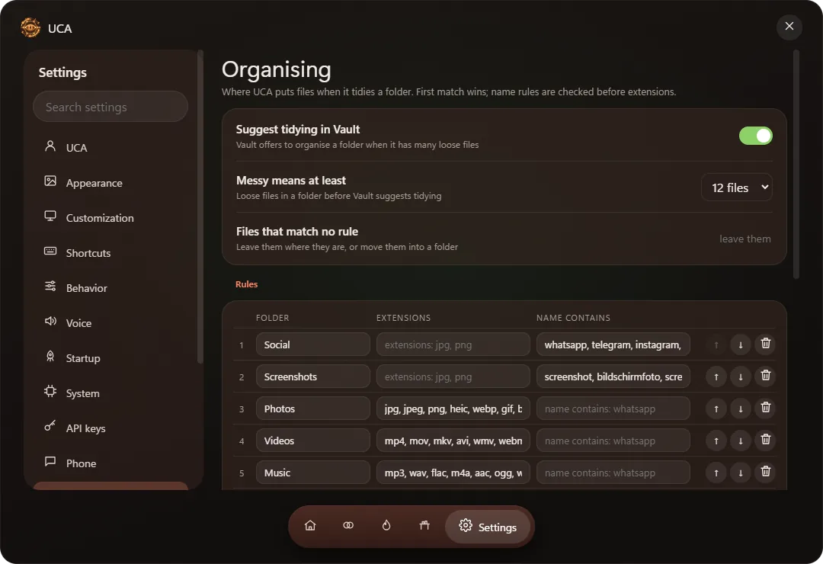Viewport: 823px width, 564px height.
Task: Move the Videos rule up
Action: (x=716, y=441)
